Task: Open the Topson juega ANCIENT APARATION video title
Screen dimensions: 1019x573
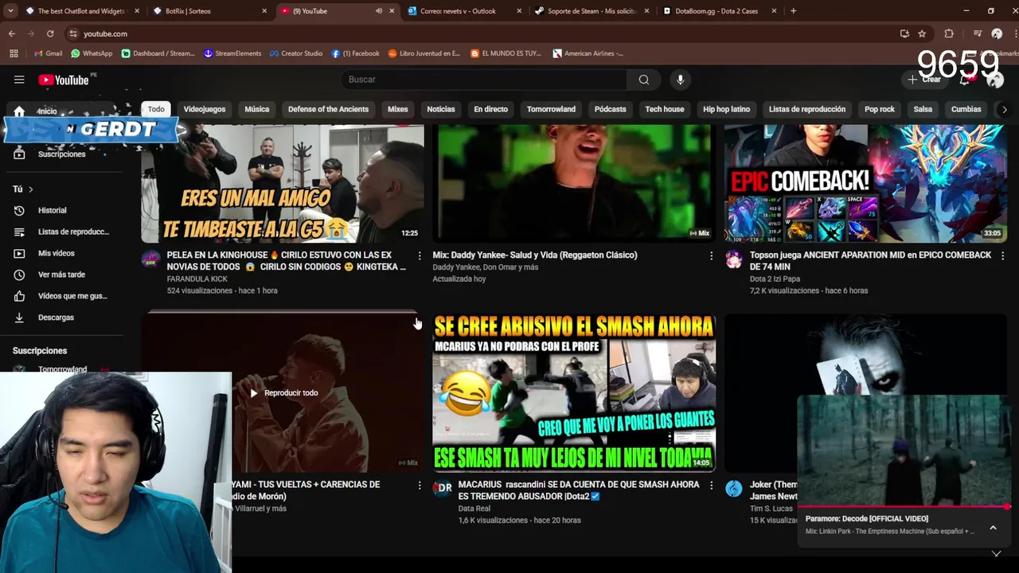Action: pos(870,261)
